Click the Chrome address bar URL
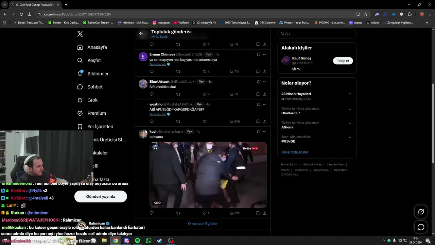Viewport: 435px width, 245px height. pyautogui.click(x=77, y=14)
